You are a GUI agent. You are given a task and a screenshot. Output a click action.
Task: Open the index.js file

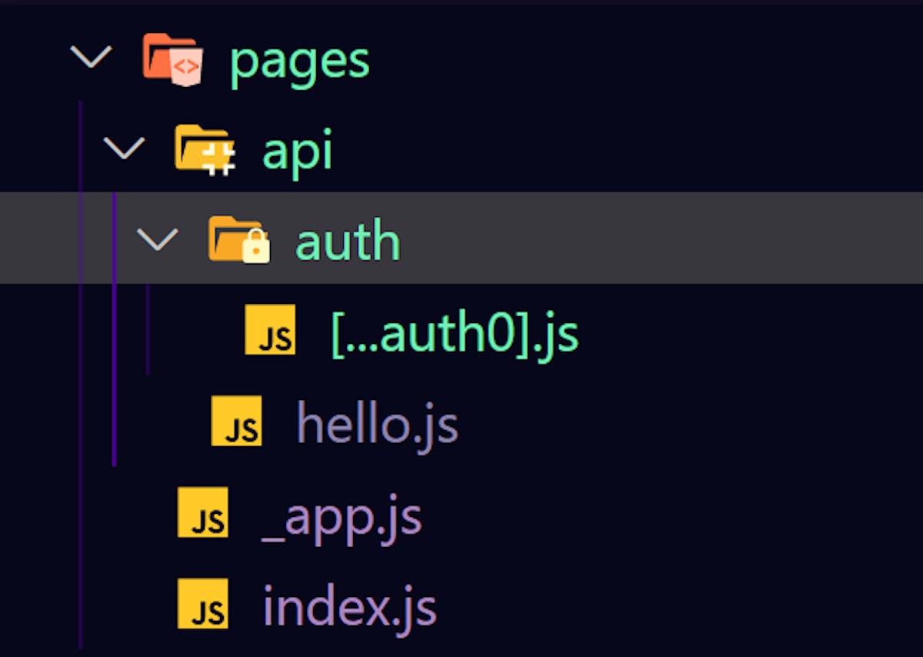coord(350,606)
